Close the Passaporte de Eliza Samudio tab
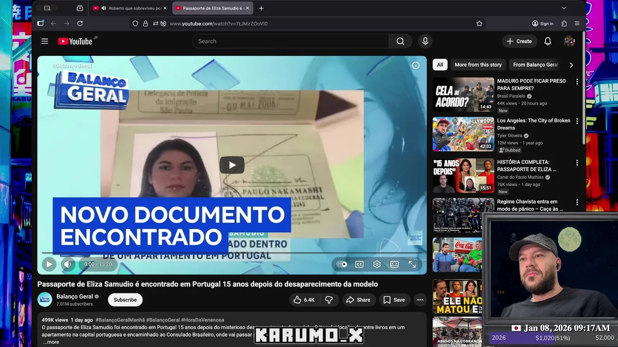 click(247, 8)
